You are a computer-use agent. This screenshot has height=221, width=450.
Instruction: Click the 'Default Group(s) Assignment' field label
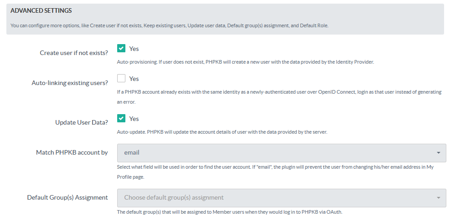pyautogui.click(x=67, y=197)
